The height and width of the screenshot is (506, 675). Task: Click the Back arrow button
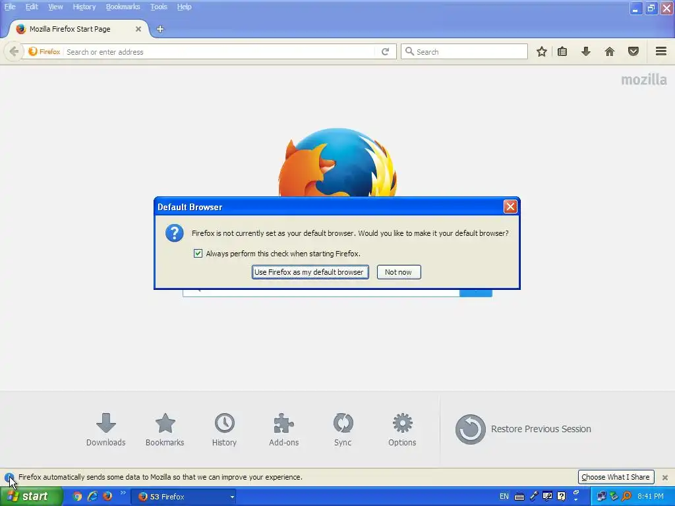point(14,51)
